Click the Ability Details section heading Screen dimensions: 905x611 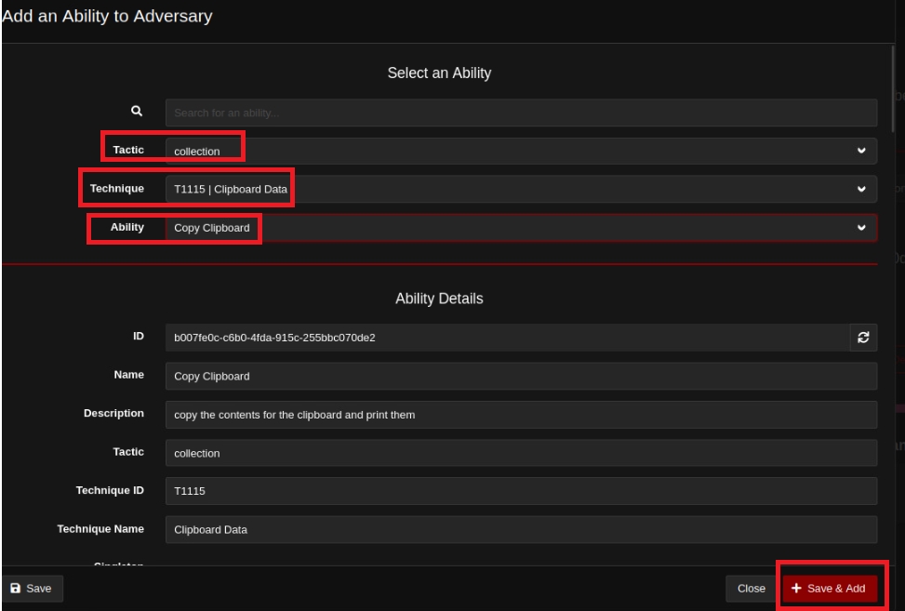(439, 299)
